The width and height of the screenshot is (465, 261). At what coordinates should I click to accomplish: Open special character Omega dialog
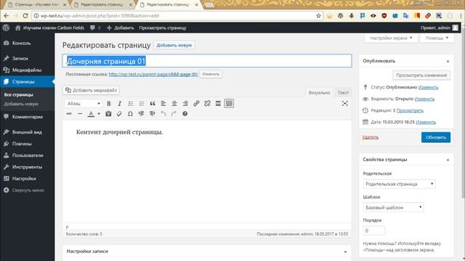tap(130, 114)
